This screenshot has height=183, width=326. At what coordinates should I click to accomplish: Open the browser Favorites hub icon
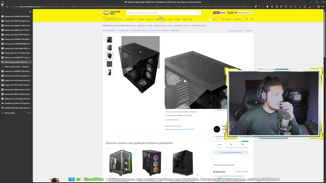point(291,7)
